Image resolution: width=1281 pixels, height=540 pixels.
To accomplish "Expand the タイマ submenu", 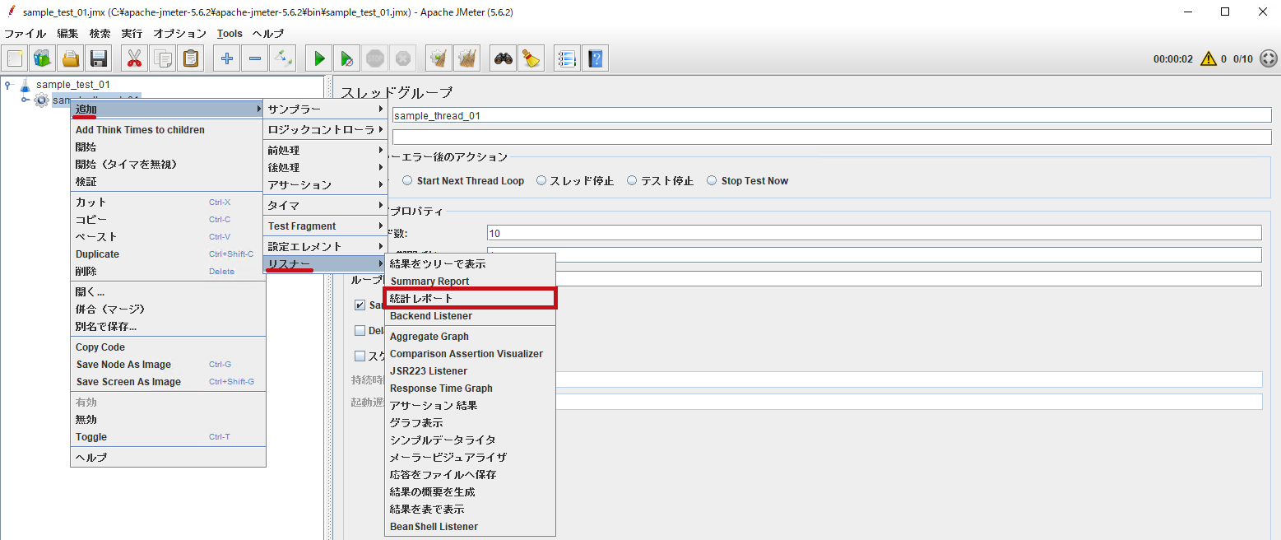I will tap(325, 205).
